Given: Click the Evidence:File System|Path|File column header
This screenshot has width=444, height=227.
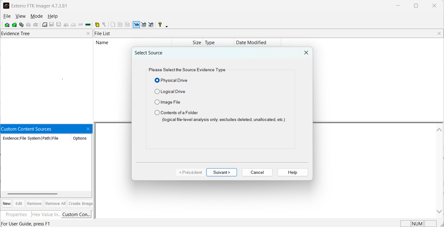Looking at the screenshot, I should 36,138.
